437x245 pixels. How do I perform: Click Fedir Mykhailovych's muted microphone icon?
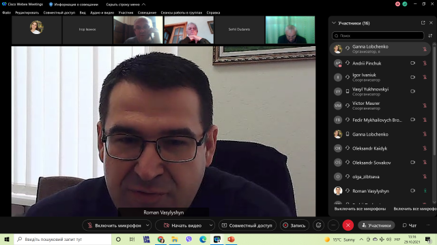click(x=425, y=120)
